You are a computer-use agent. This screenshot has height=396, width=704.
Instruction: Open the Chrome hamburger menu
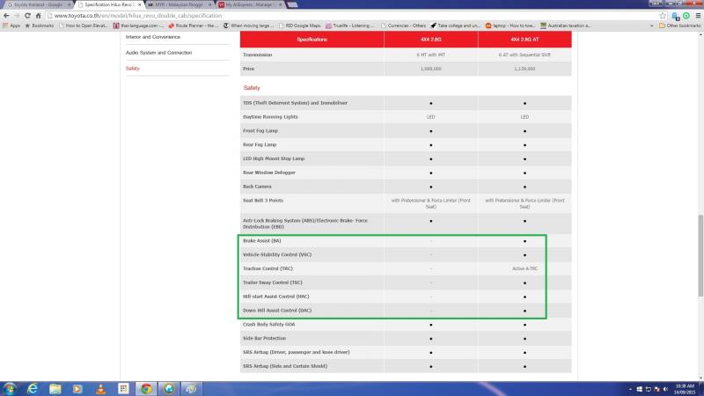[698, 16]
